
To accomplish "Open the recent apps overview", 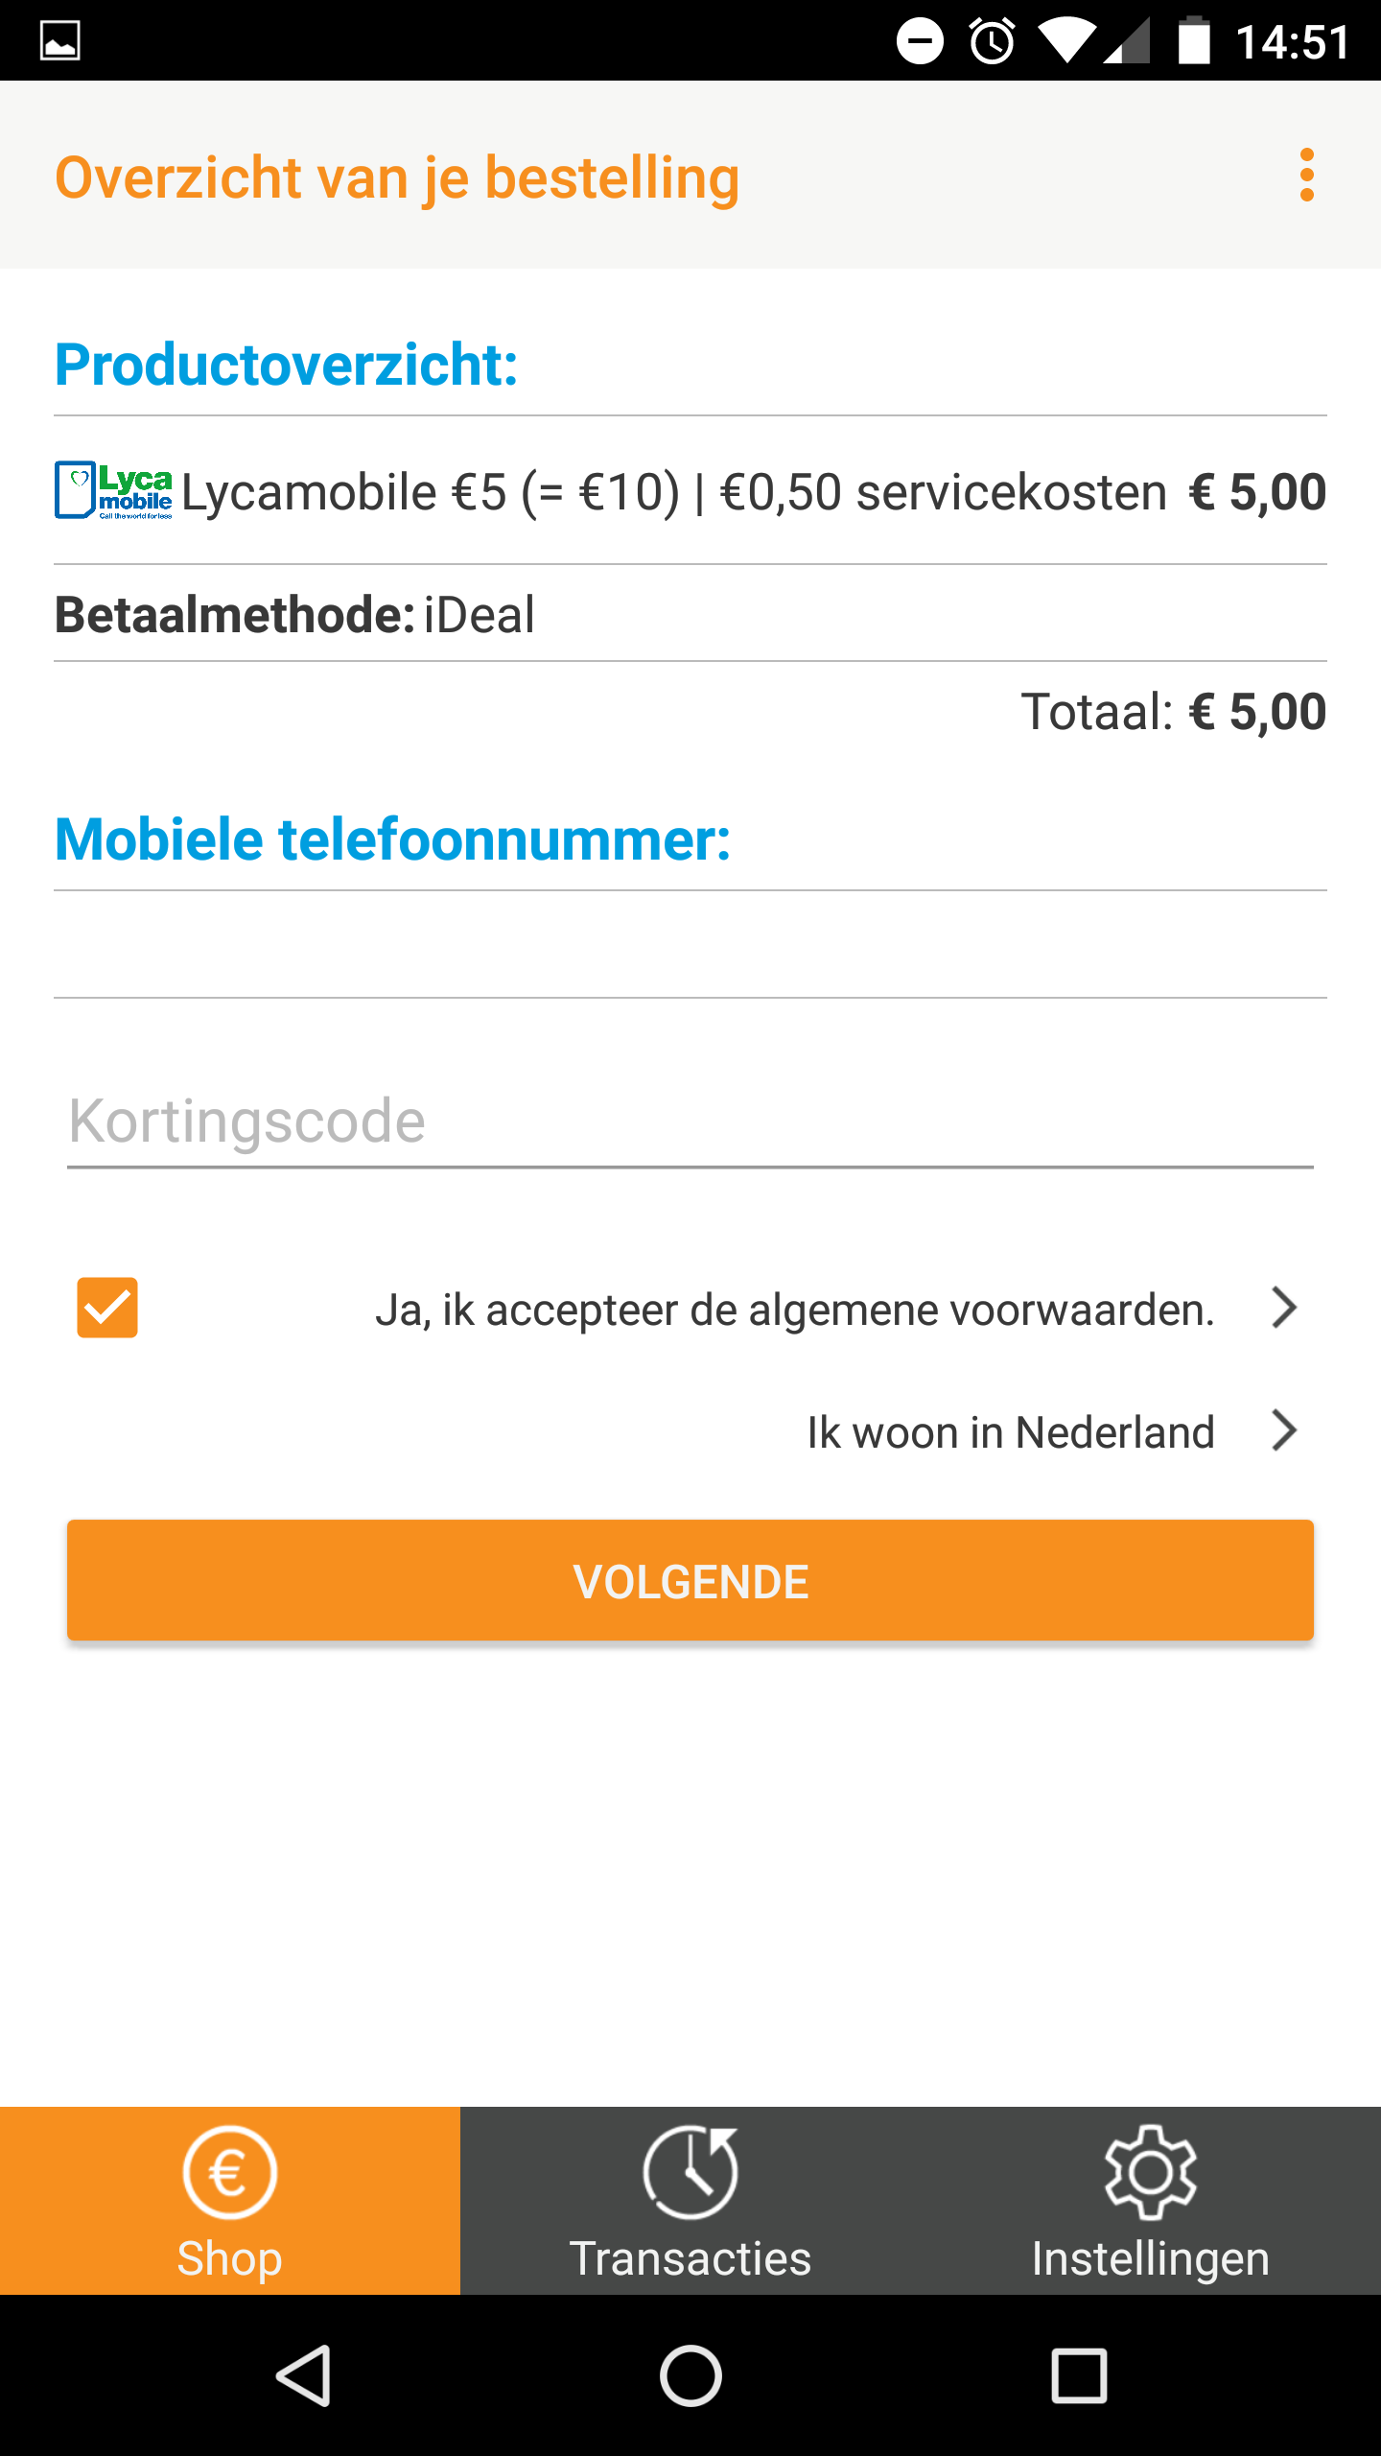I will pyautogui.click(x=1079, y=2375).
